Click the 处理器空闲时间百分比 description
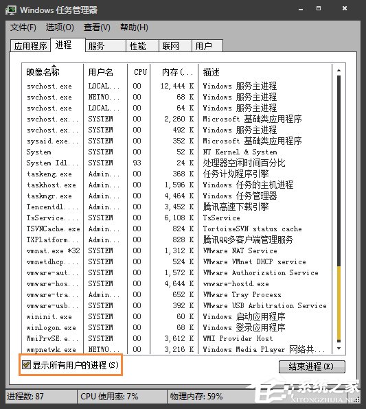366x409 pixels. [x=244, y=163]
